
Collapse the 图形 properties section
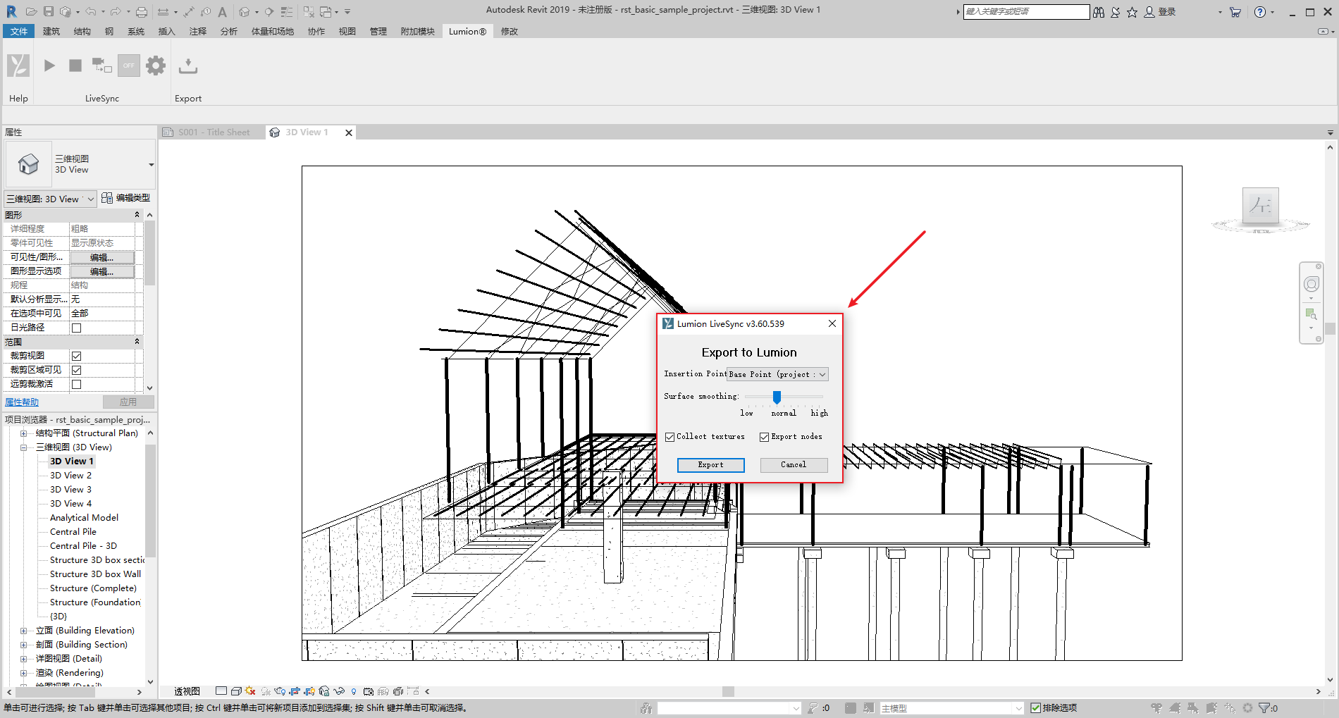[137, 214]
